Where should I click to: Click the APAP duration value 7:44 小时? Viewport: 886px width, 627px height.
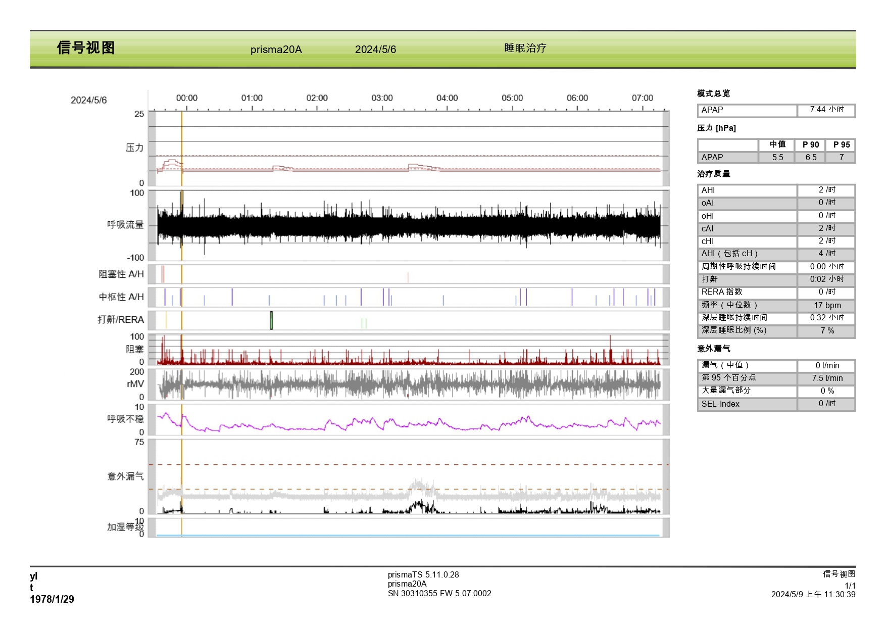[x=826, y=110]
